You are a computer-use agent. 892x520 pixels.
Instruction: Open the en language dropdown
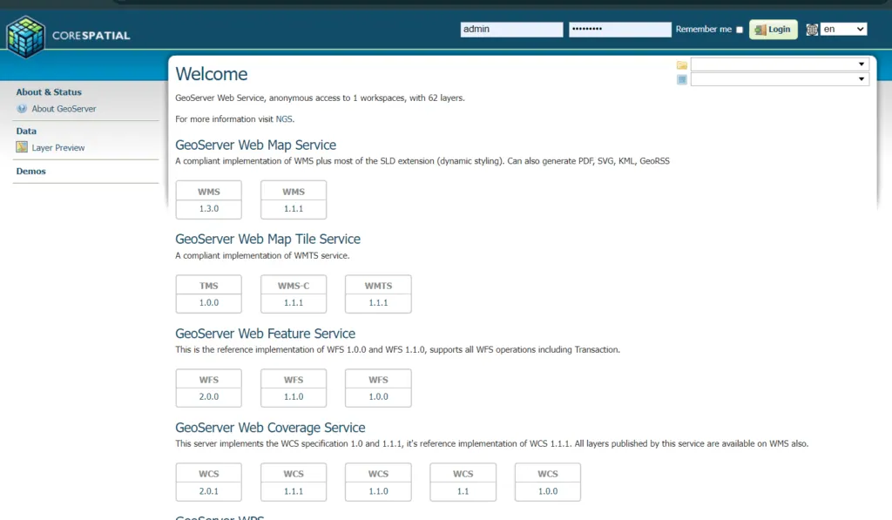(x=843, y=29)
